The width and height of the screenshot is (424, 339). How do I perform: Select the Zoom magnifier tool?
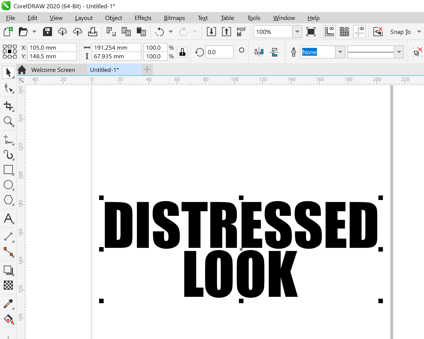(8, 121)
